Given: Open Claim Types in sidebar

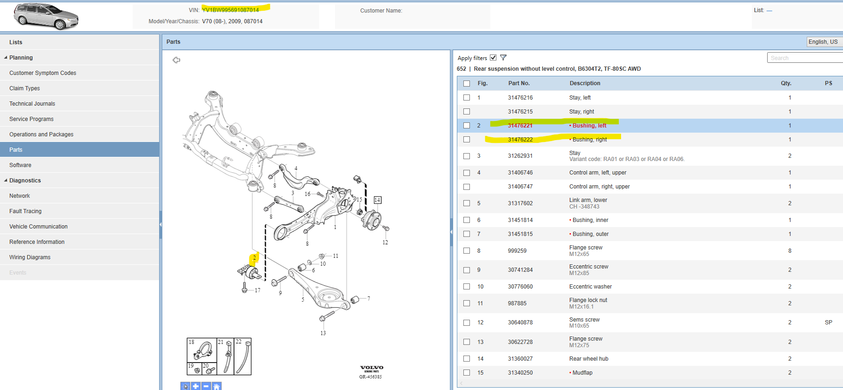Looking at the screenshot, I should point(80,88).
